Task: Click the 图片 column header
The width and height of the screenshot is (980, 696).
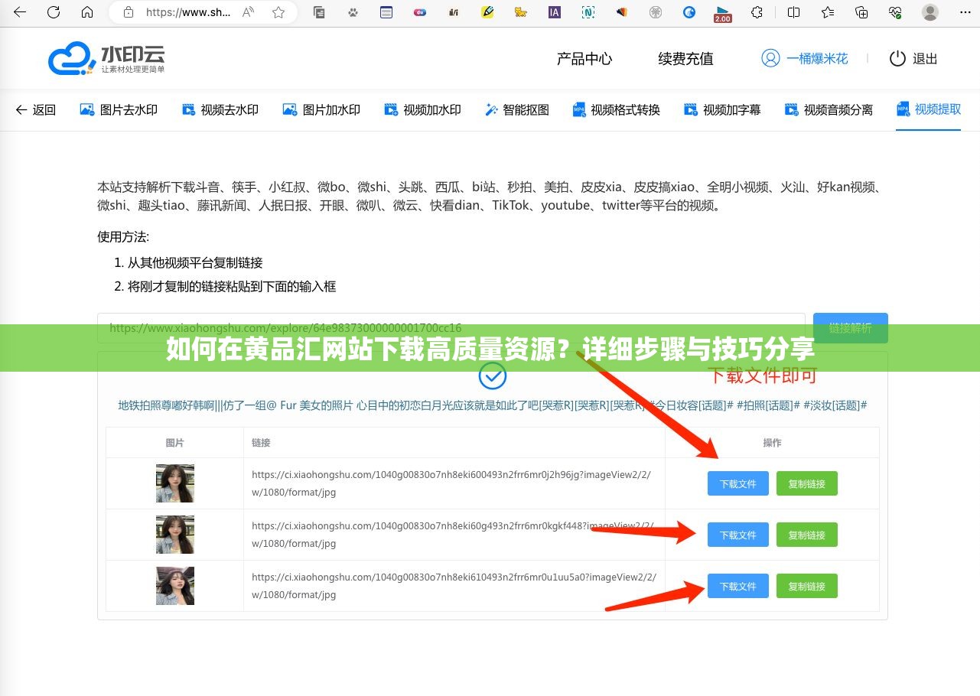Action: (175, 443)
